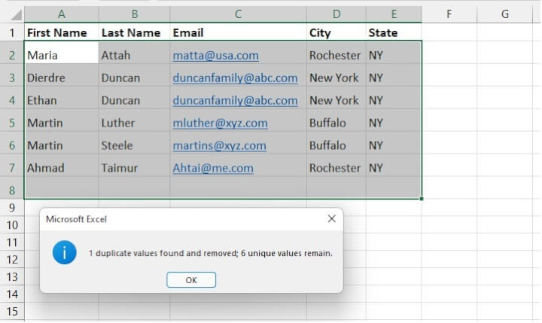
Task: Click the Rochester cell in row 2
Action: pyautogui.click(x=336, y=55)
